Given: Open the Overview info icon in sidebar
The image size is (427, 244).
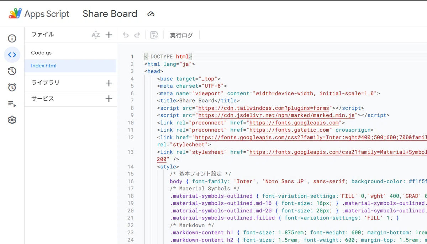Looking at the screenshot, I should [12, 38].
